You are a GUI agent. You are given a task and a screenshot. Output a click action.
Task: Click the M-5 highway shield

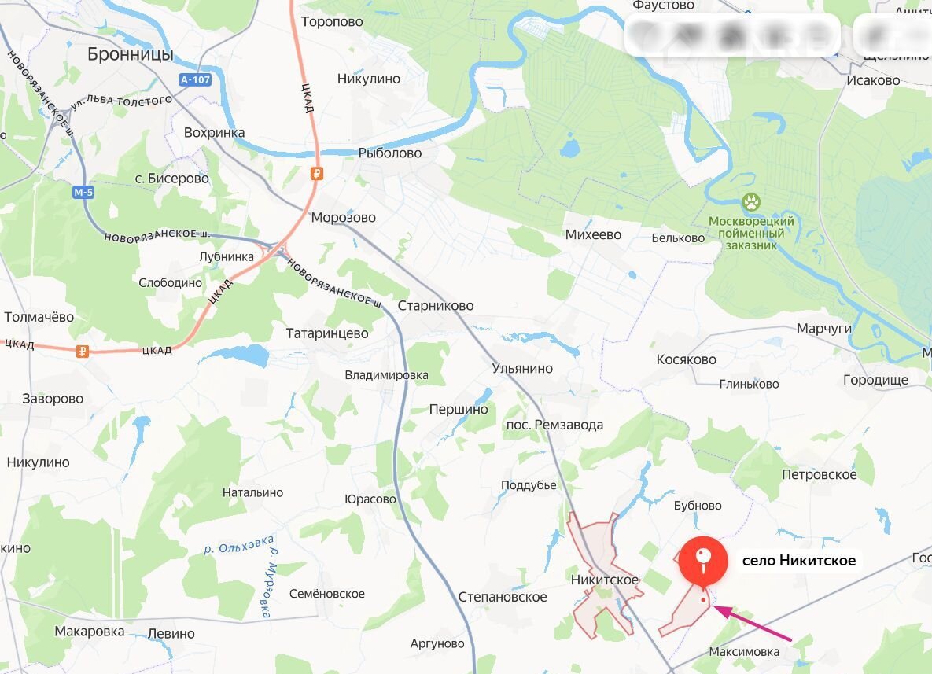(83, 192)
